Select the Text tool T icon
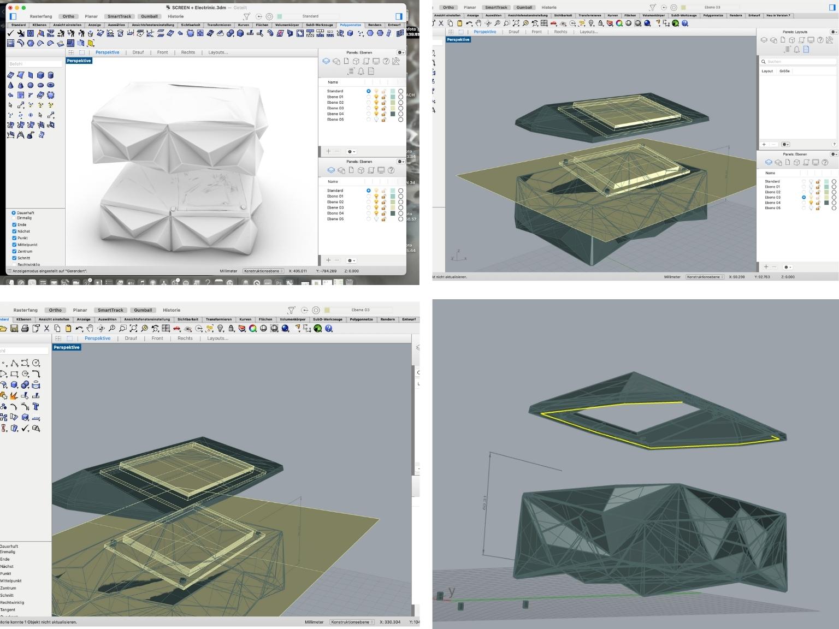 pos(36,407)
